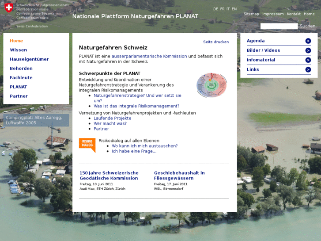Click the arrow icon next to Links
This screenshot has height=241, width=321.
coord(308,69)
